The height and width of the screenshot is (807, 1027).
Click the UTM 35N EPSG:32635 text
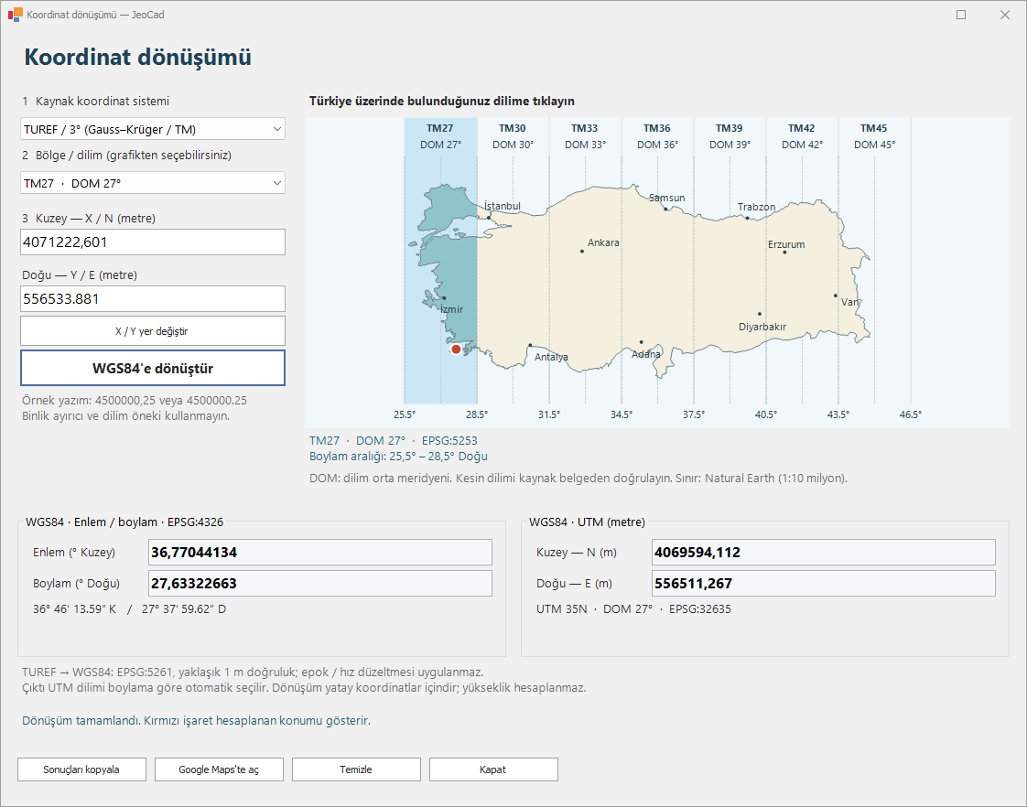pyautogui.click(x=633, y=609)
